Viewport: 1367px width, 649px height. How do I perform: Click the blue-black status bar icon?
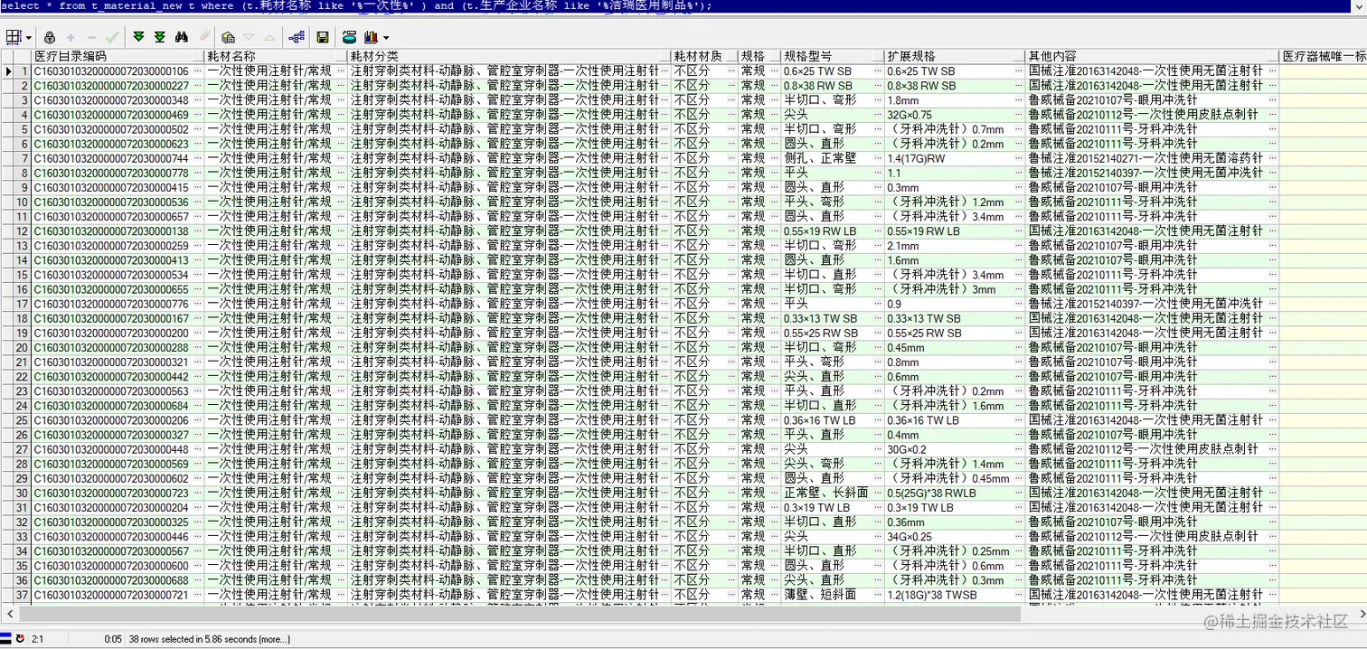click(x=6, y=638)
